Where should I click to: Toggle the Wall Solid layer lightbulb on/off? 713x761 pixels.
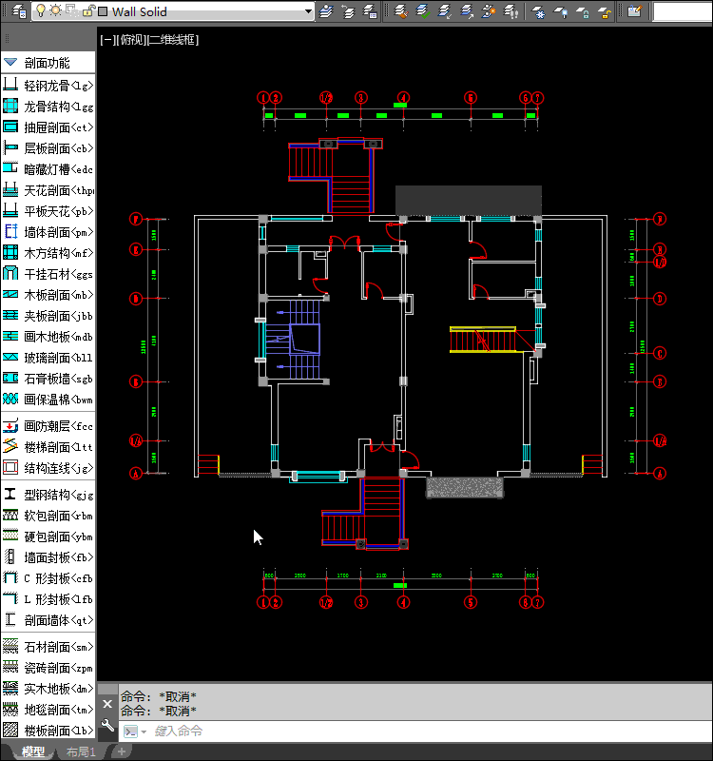[x=42, y=11]
